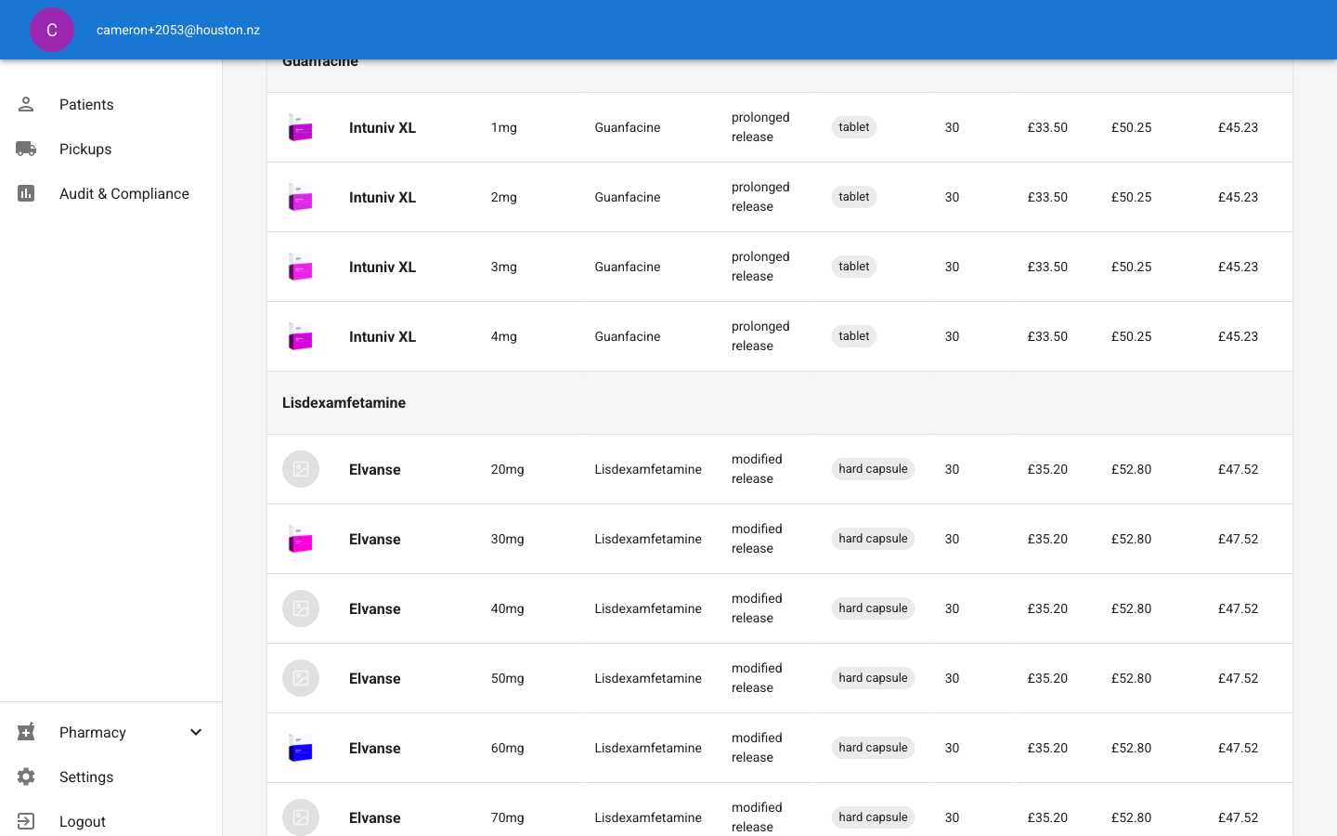Open the Pharmacy section label
This screenshot has height=836, width=1337.
93,732
